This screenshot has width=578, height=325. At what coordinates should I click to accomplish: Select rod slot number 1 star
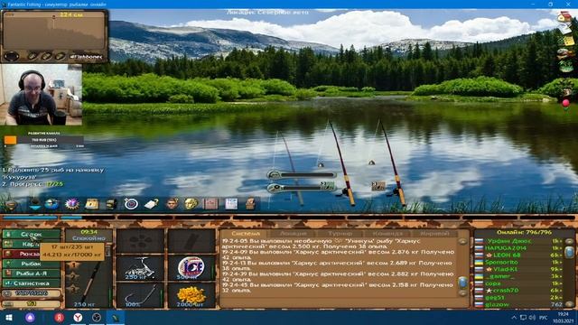73,265
